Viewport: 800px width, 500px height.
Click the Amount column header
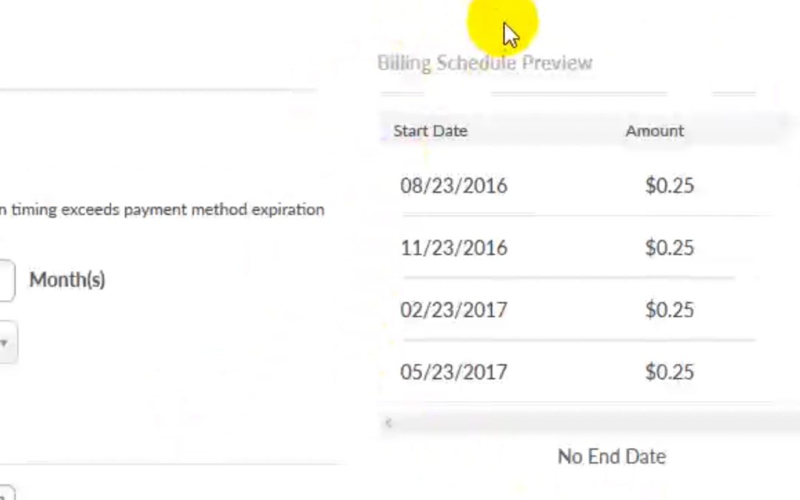point(655,131)
